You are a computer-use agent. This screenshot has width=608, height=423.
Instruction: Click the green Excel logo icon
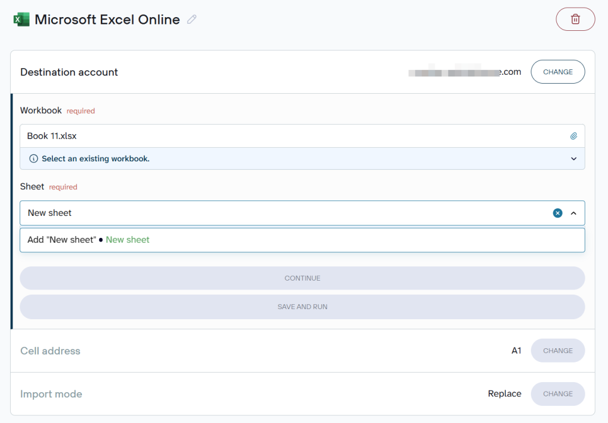(x=21, y=20)
